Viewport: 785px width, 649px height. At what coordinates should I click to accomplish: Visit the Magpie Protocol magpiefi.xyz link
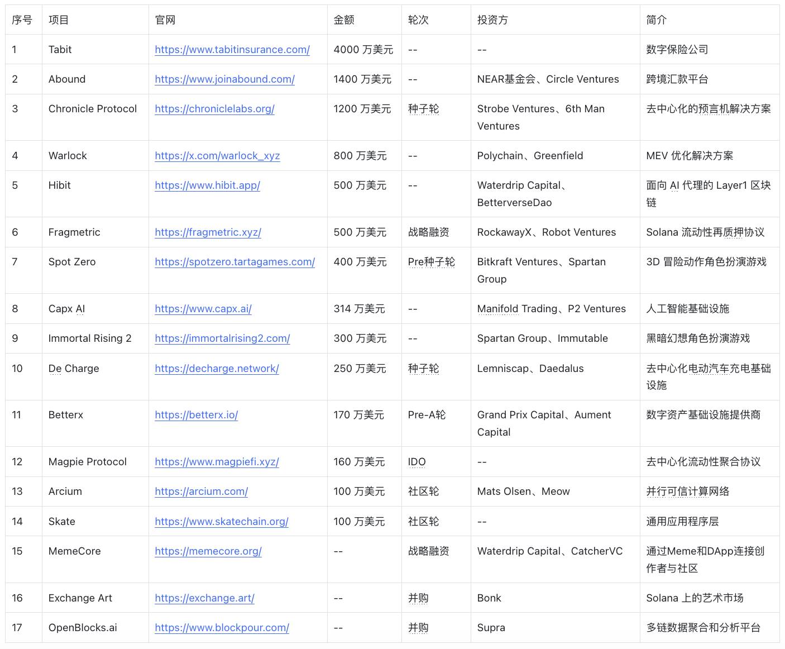pyautogui.click(x=217, y=462)
